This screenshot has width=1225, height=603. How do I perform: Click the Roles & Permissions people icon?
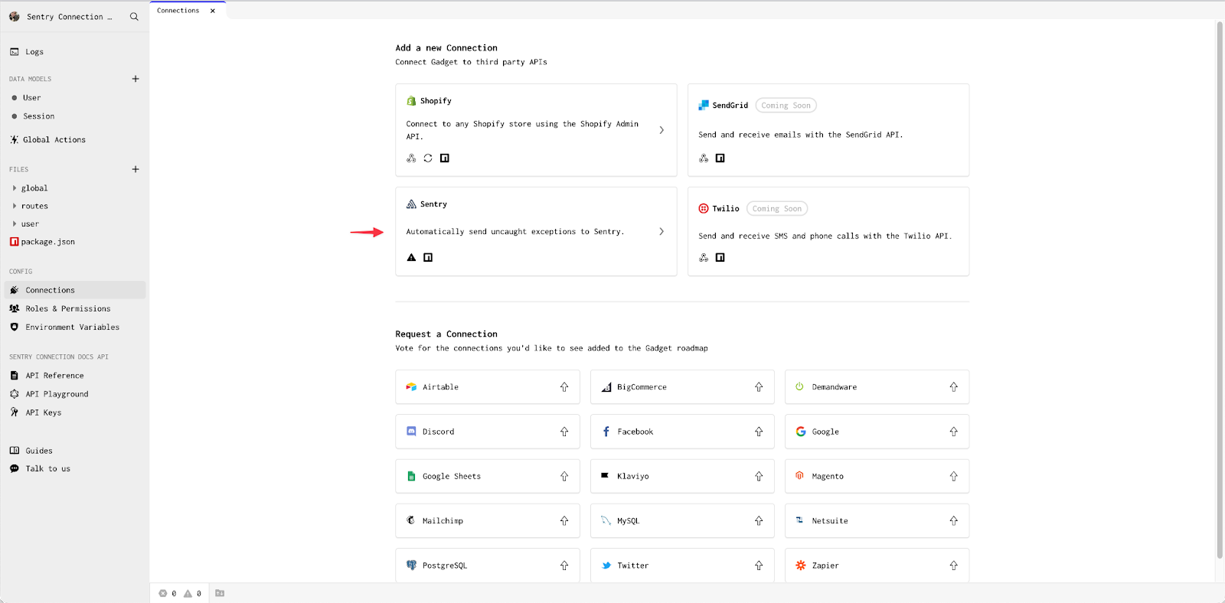pos(15,308)
